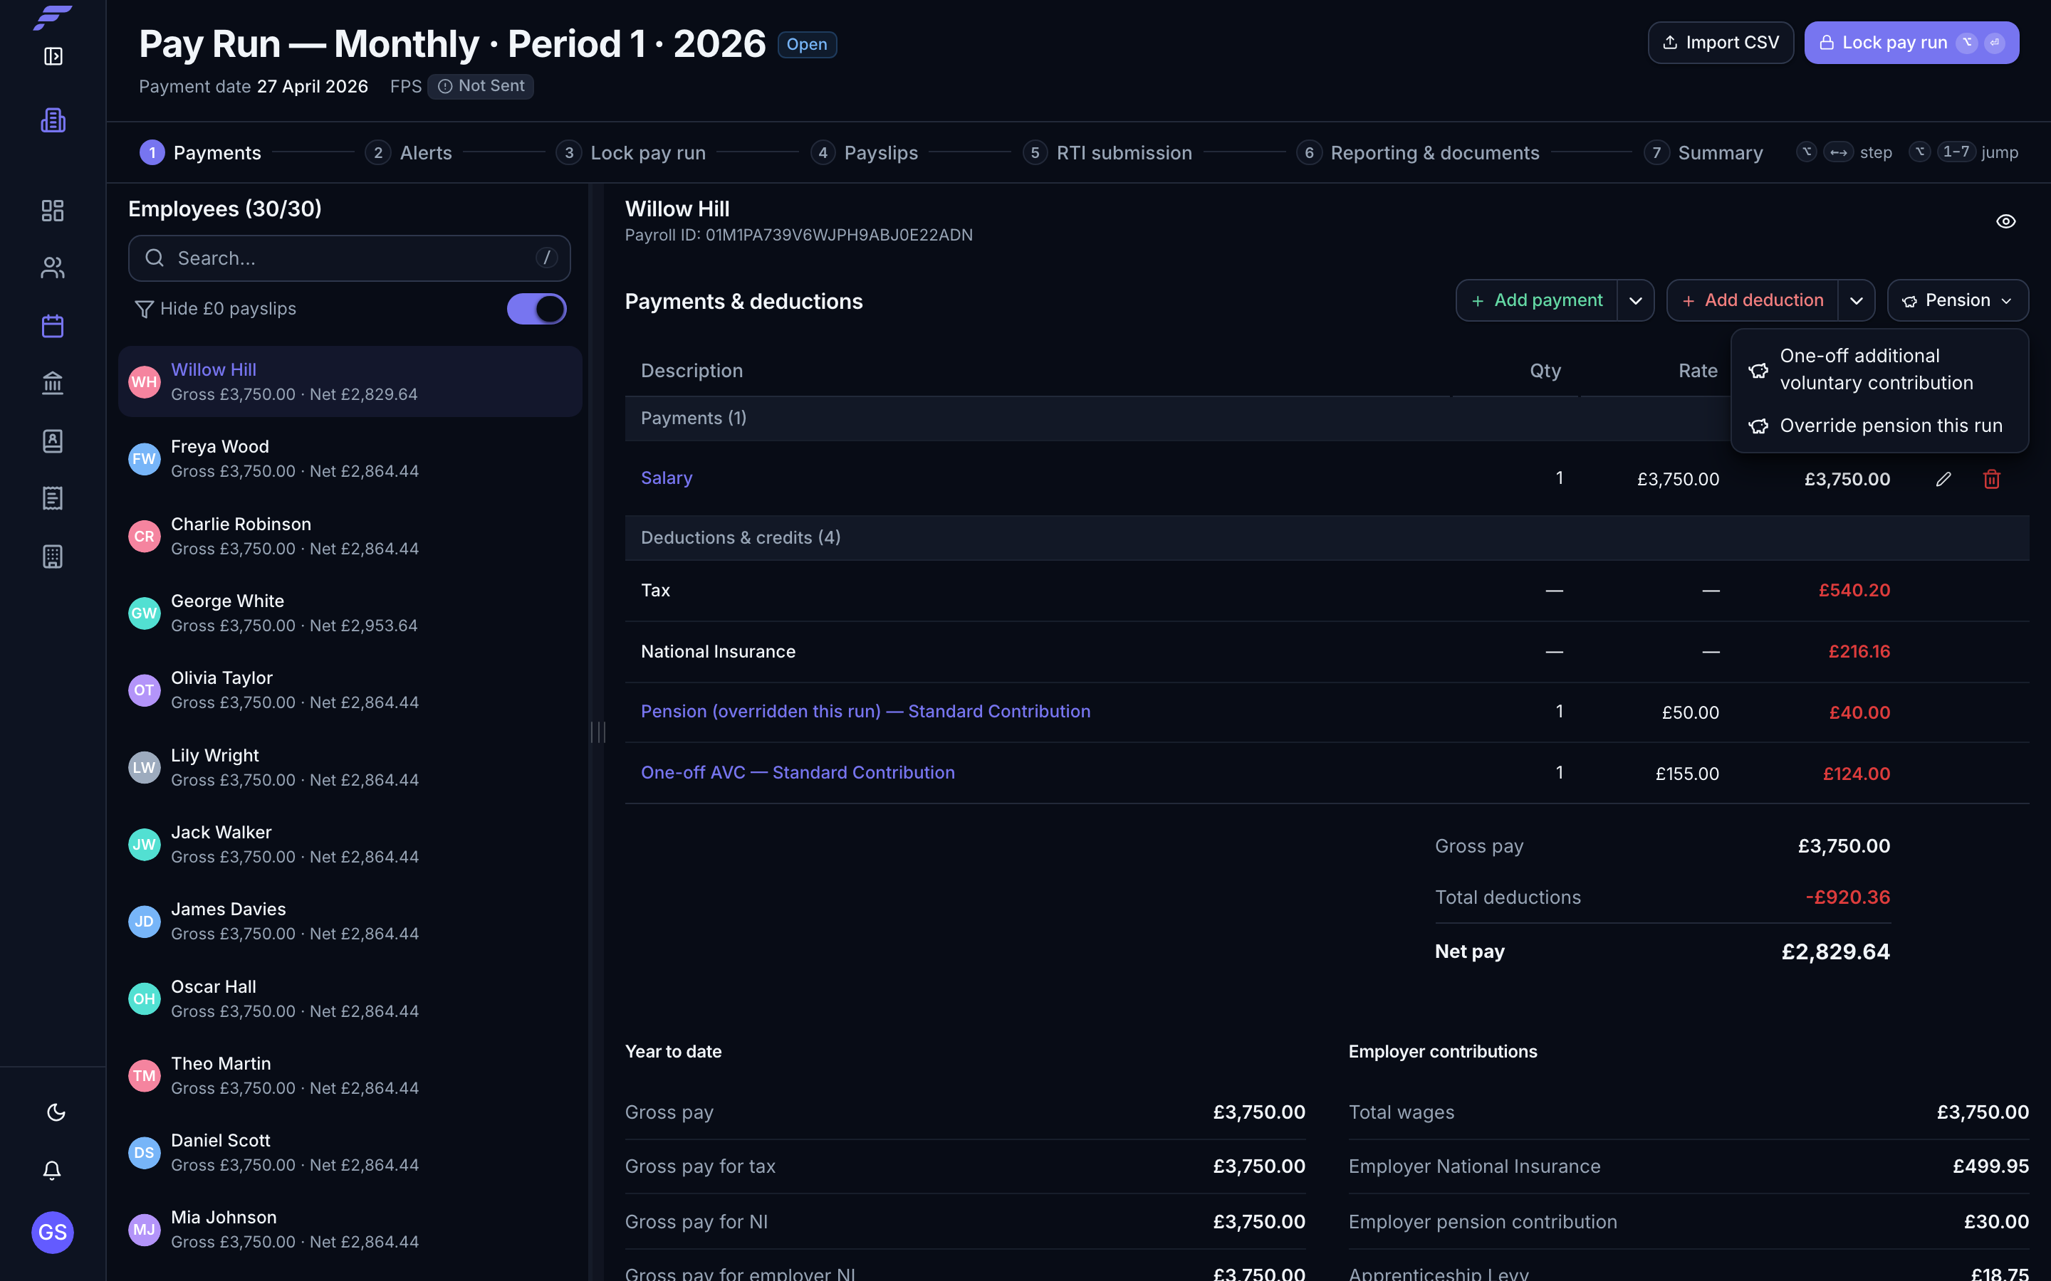The width and height of the screenshot is (2051, 1281).
Task: Open the One-off AVC Standard Contribution link
Action: tap(798, 773)
